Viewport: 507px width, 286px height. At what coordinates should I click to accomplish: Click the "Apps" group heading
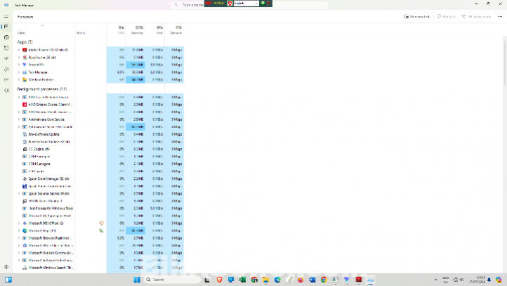pyautogui.click(x=25, y=42)
